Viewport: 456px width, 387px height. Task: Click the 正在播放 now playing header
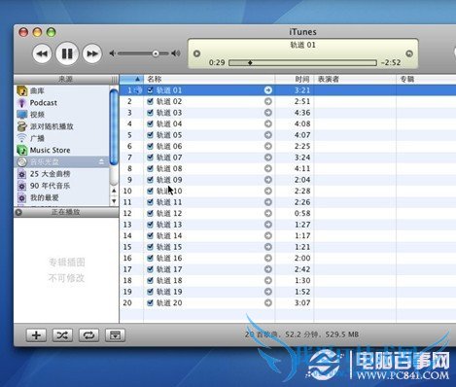[66, 212]
